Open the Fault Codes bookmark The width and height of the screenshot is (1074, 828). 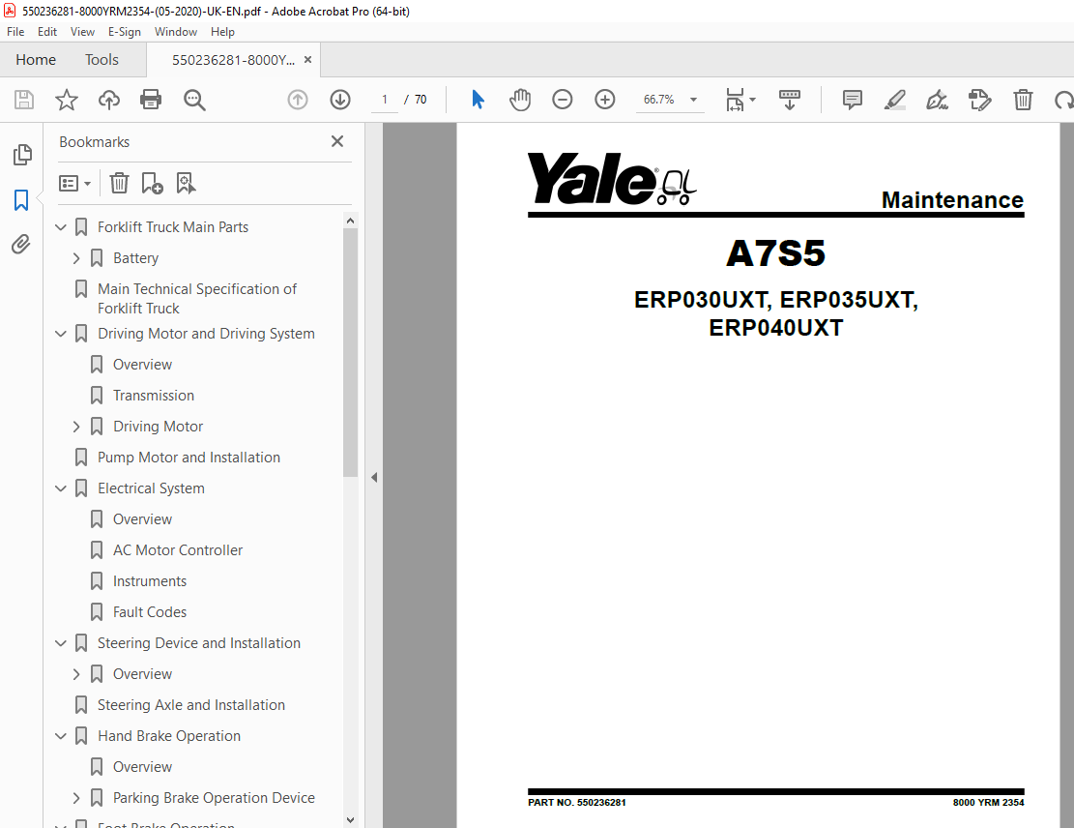(149, 612)
